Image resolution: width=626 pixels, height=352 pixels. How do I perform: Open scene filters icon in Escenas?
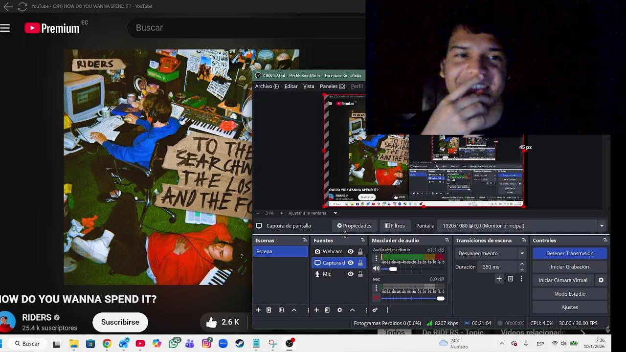tap(281, 310)
